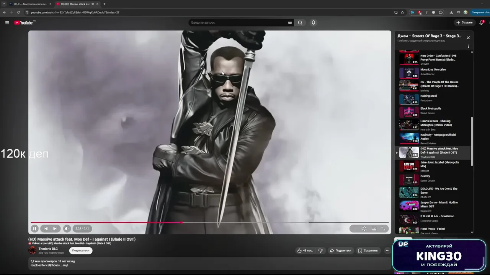490x275 pixels.
Task: Play Hotel Pools - Faded item
Action: [x=433, y=230]
